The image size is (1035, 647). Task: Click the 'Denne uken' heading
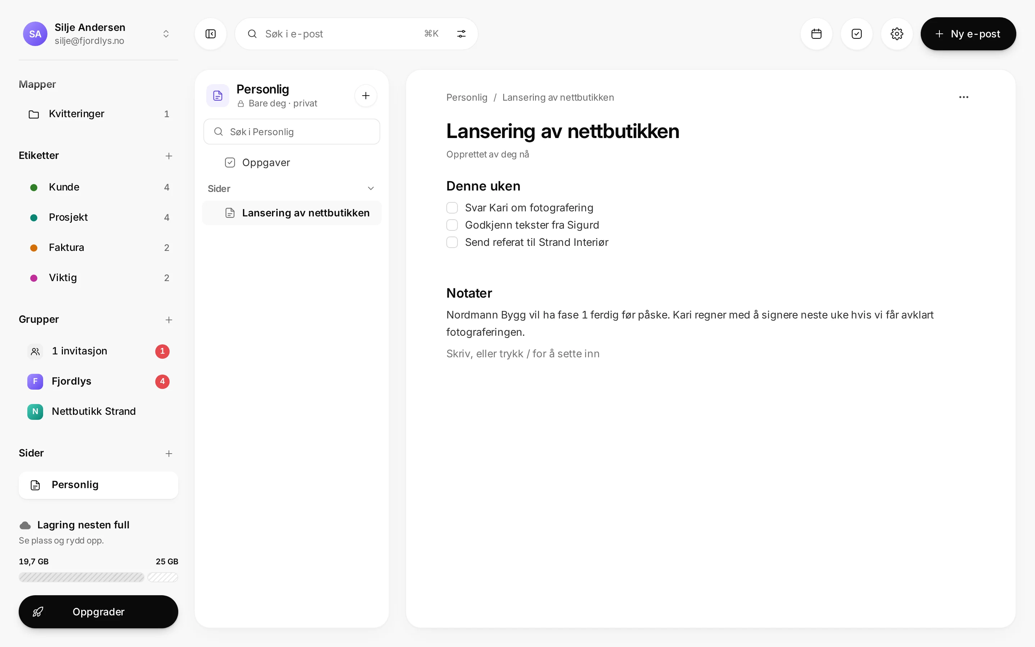pyautogui.click(x=483, y=186)
